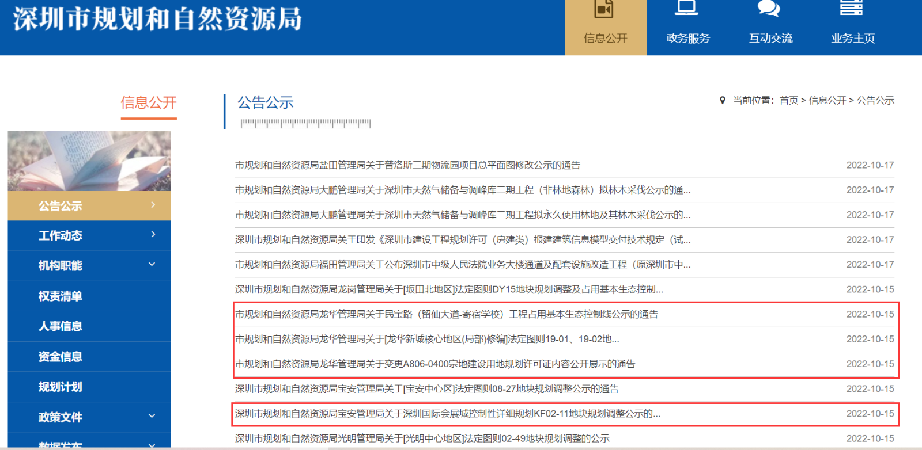Expand the 政策文件 sidebar menu chevron
The image size is (922, 450).
point(152,416)
